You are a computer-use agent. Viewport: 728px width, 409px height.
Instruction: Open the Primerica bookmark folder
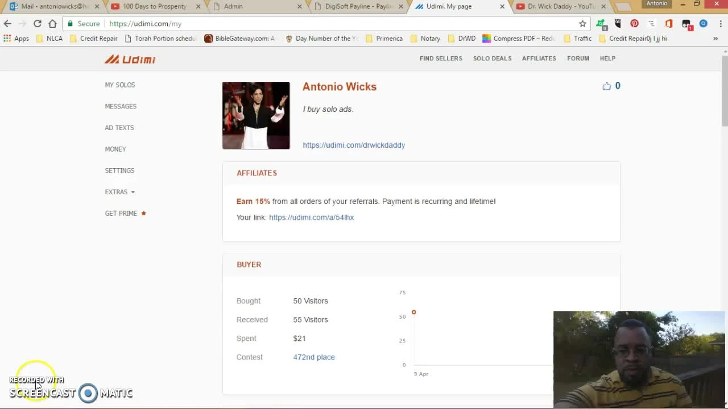point(384,39)
